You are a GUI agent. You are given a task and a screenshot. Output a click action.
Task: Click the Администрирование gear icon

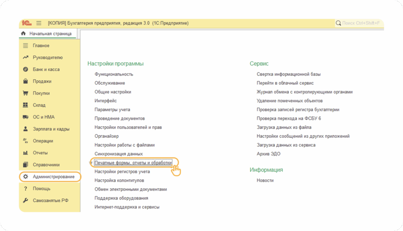pyautogui.click(x=26, y=177)
